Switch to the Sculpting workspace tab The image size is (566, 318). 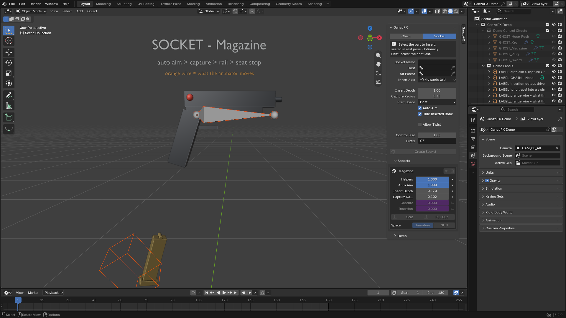click(x=124, y=4)
